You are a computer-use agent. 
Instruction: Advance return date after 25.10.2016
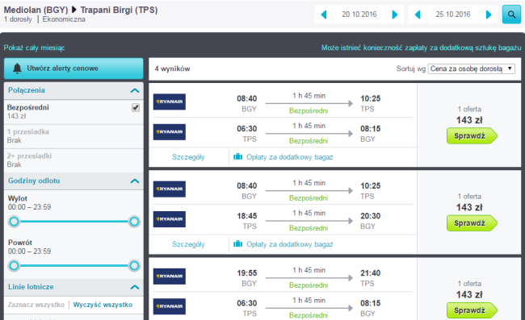[x=489, y=15]
